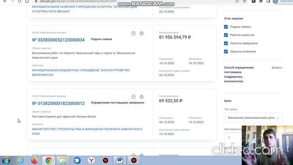Viewport: 293px width, 165px height.
Task: Click placement date 06.10.2023
Action: pos(167,122)
